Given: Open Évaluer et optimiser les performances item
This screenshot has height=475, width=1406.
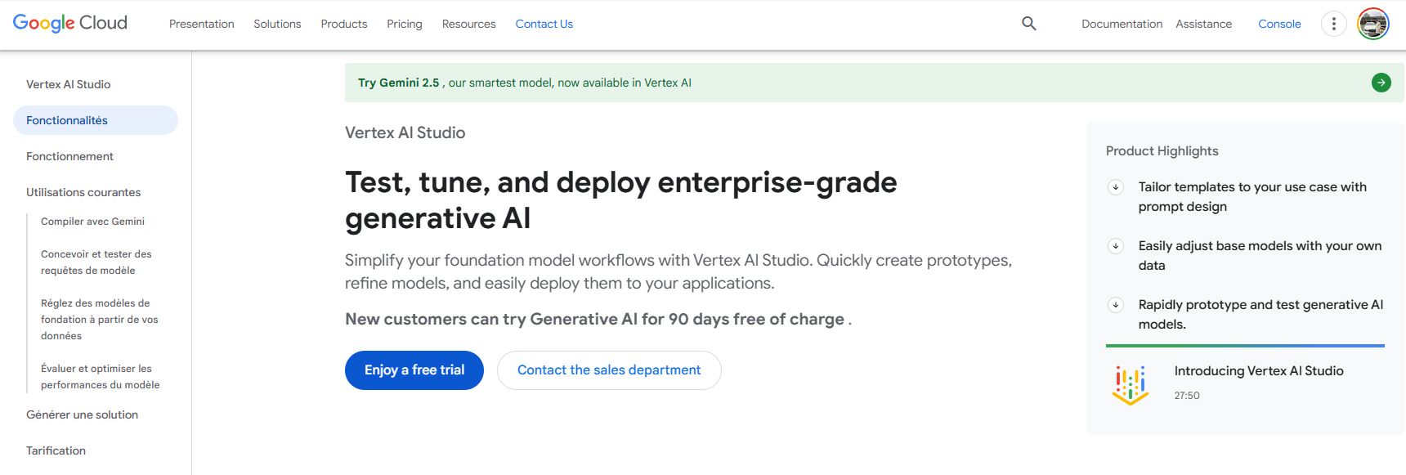Looking at the screenshot, I should coord(101,377).
